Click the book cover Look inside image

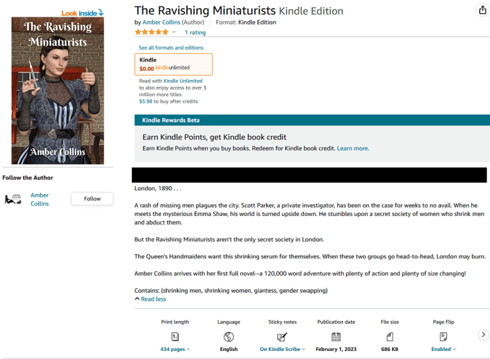point(58,89)
